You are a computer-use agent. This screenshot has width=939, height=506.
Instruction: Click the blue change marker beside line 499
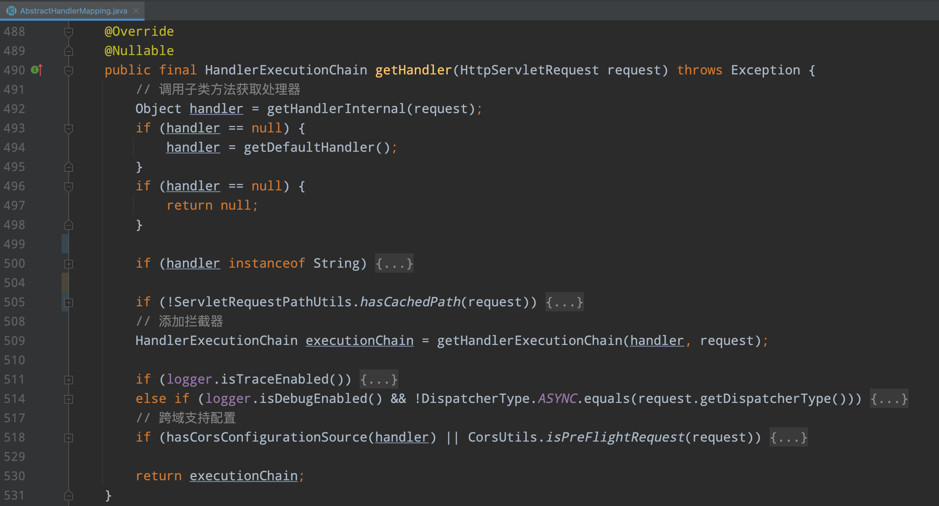click(x=65, y=244)
